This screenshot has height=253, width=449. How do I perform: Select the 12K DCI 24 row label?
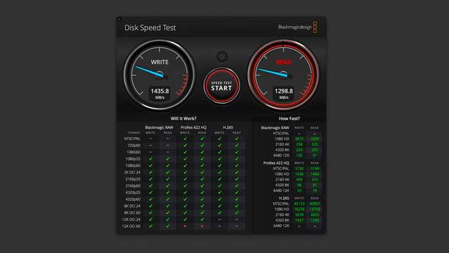coord(131,220)
